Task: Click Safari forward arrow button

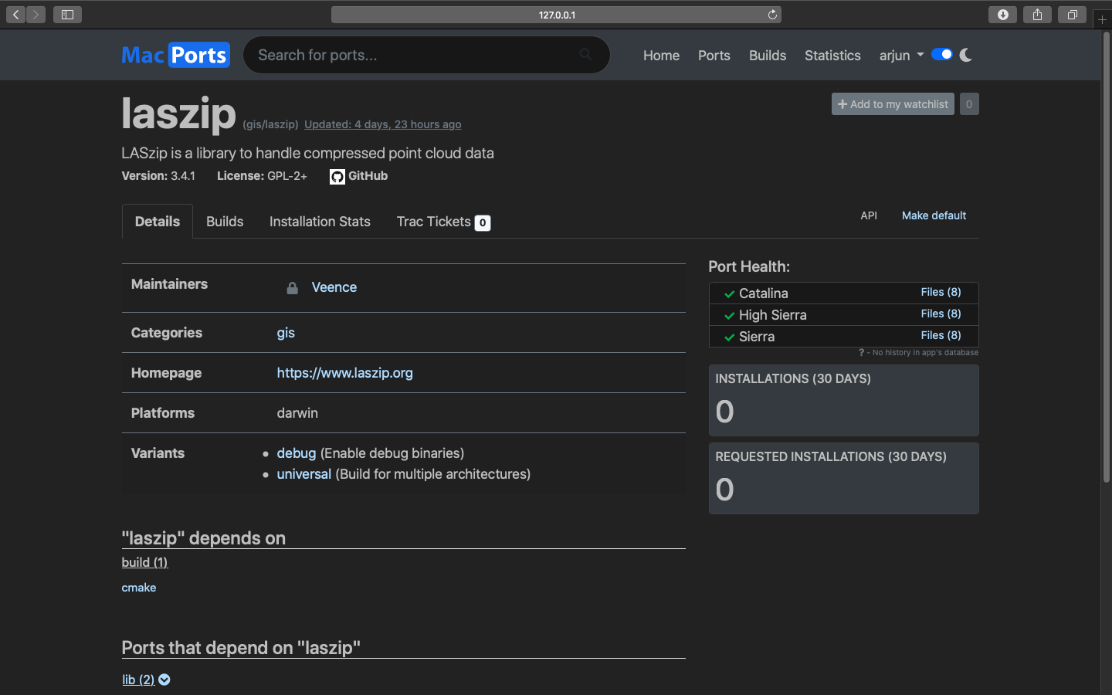Action: coord(36,15)
